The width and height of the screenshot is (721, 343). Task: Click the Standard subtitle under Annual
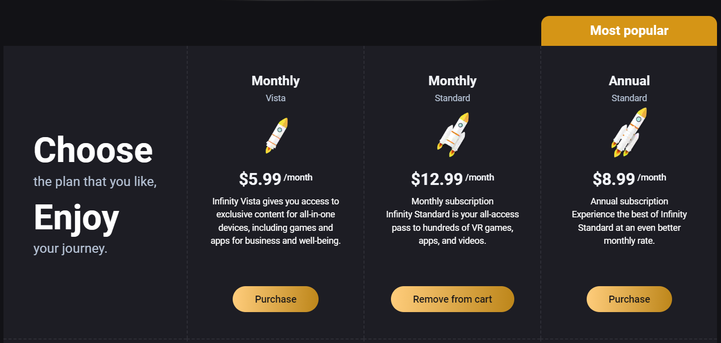(x=629, y=98)
